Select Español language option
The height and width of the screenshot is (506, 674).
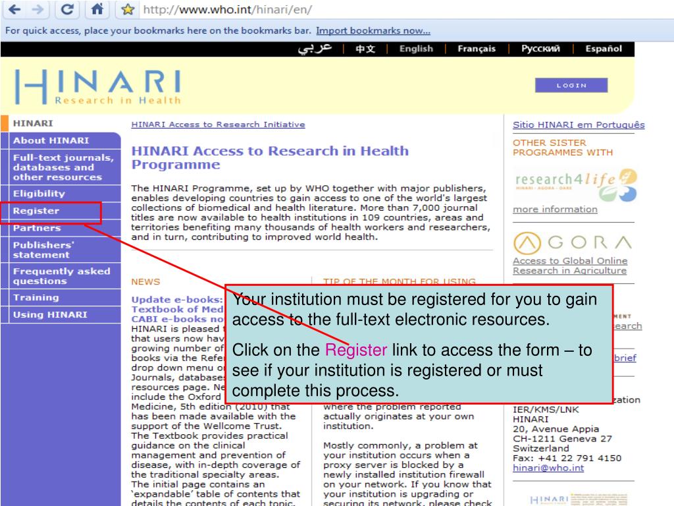pyautogui.click(x=604, y=49)
